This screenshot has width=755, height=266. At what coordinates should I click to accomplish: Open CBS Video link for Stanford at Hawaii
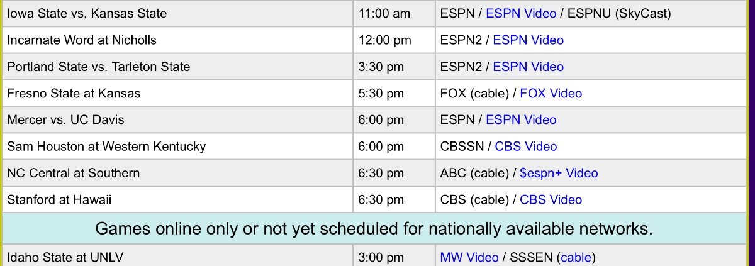(551, 199)
